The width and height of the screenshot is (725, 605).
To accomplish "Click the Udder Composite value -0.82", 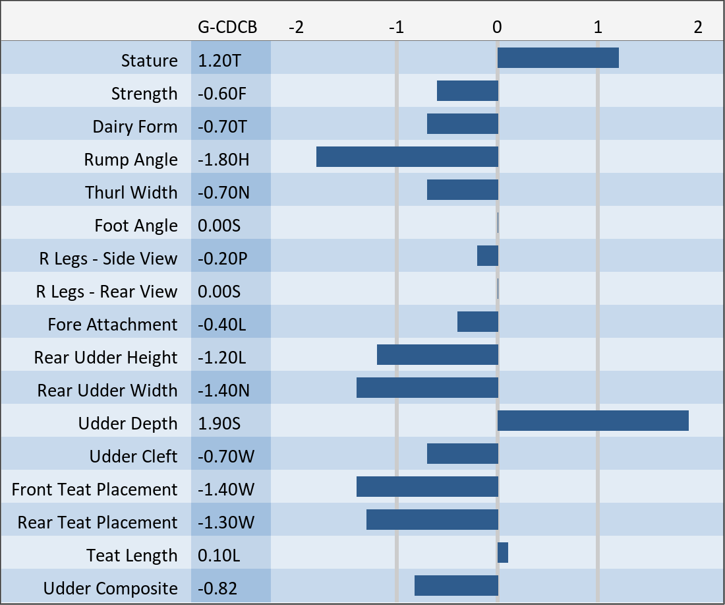I will tap(217, 589).
